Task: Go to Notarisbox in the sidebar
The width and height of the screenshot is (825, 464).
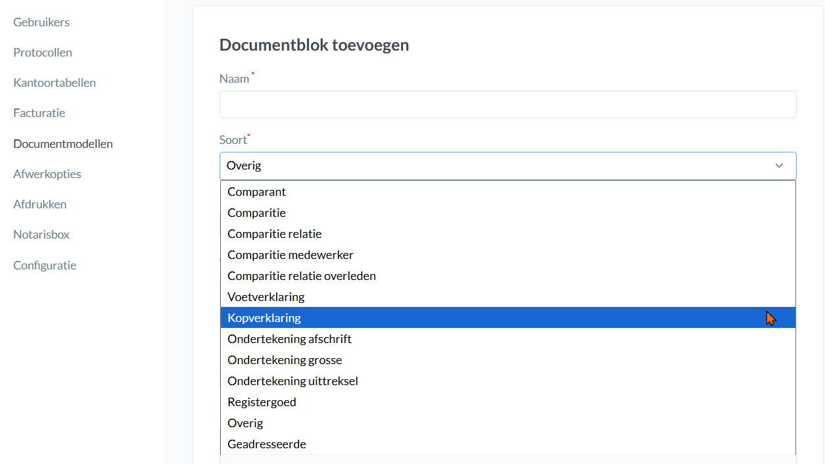Action: 41,235
